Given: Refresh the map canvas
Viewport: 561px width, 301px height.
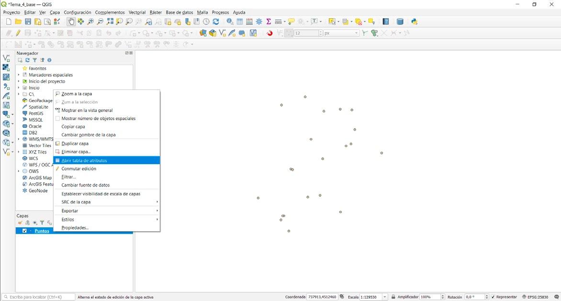Looking at the screenshot, I should [x=216, y=22].
